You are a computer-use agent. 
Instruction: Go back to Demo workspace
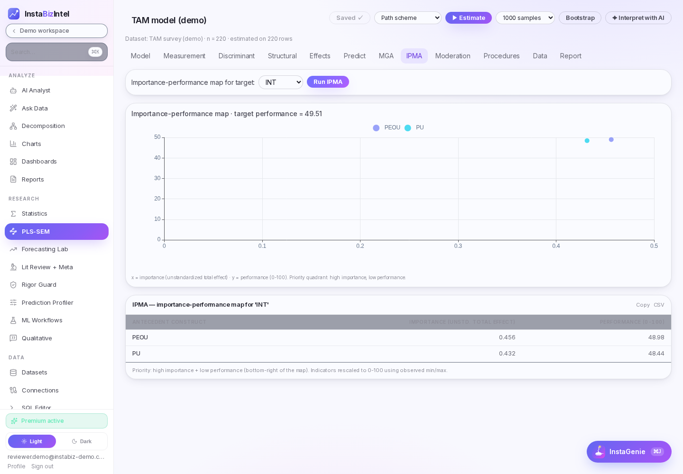click(56, 31)
